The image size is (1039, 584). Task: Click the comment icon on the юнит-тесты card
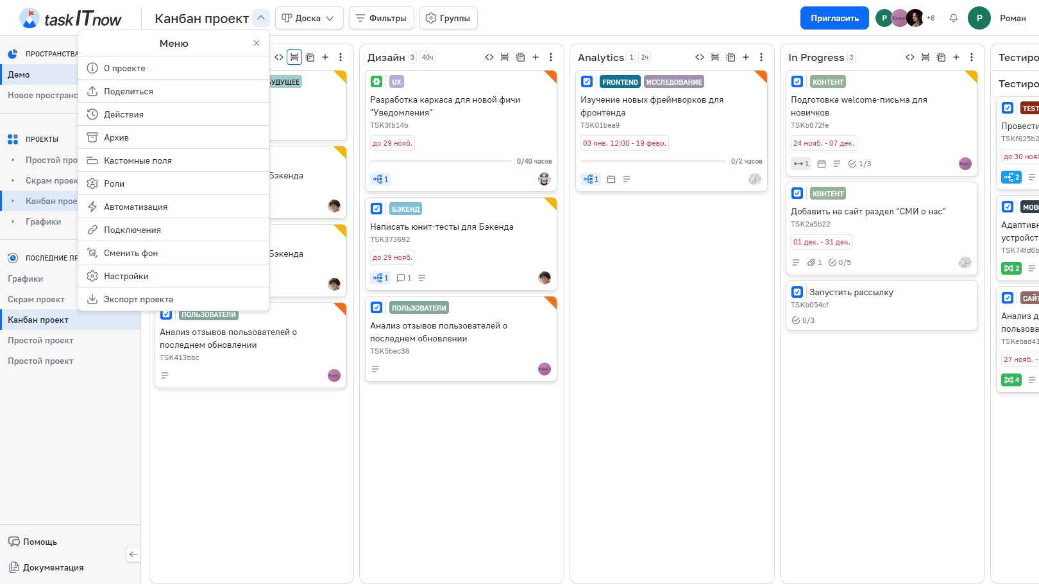[401, 278]
